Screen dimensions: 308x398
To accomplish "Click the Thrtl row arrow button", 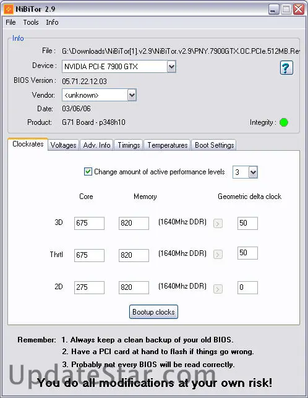I will [x=218, y=255].
